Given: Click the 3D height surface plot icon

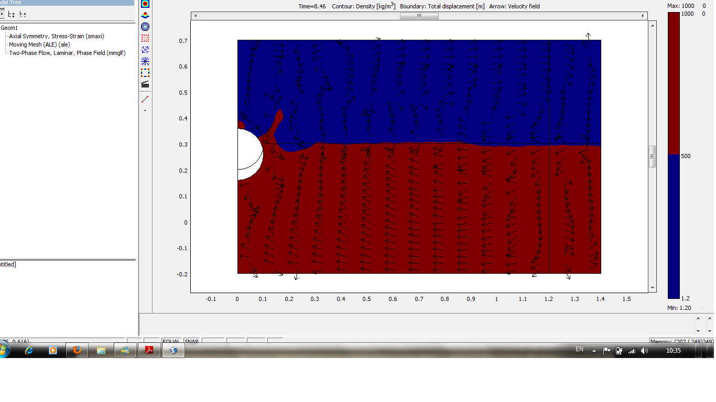Looking at the screenshot, I should [x=145, y=15].
